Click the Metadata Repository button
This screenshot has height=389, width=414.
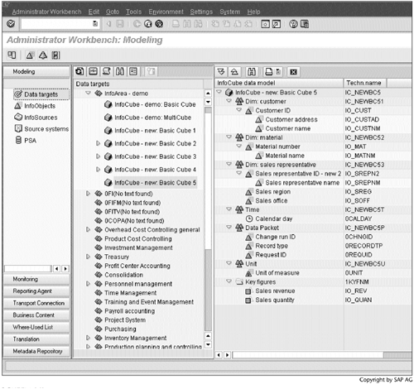click(36, 352)
